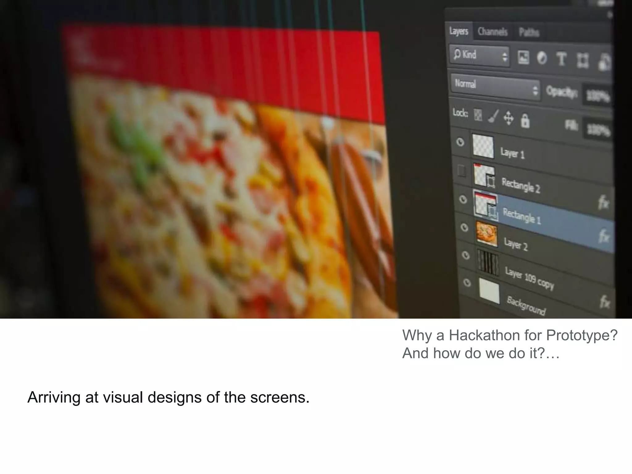Hide the Layer 109 copy layer
The height and width of the screenshot is (474, 632).
(x=466, y=255)
